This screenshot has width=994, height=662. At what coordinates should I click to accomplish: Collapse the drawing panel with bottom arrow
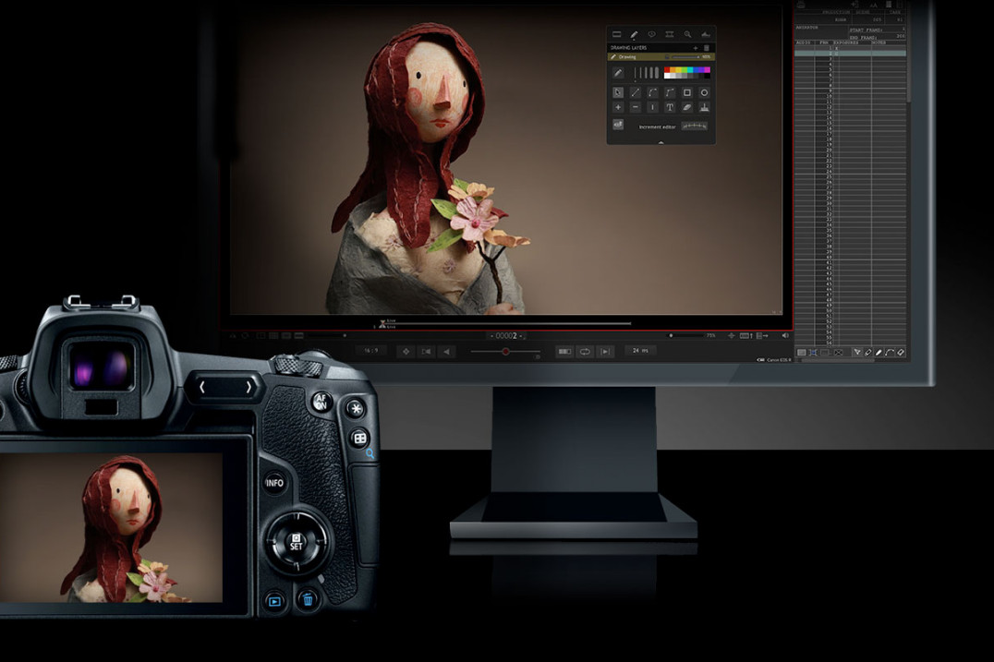[661, 142]
